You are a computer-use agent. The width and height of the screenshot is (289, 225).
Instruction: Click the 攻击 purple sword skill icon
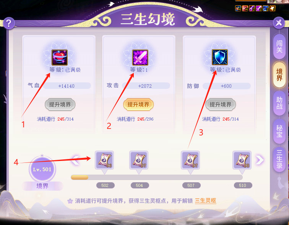[140, 57]
